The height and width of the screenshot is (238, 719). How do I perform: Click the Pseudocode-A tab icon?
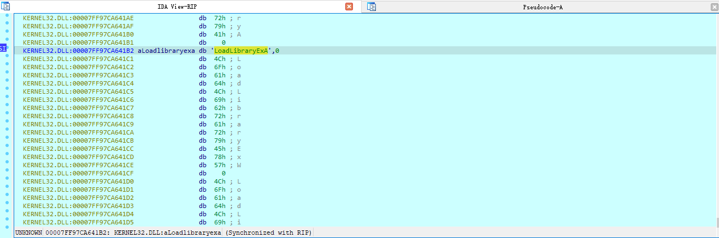(x=372, y=7)
